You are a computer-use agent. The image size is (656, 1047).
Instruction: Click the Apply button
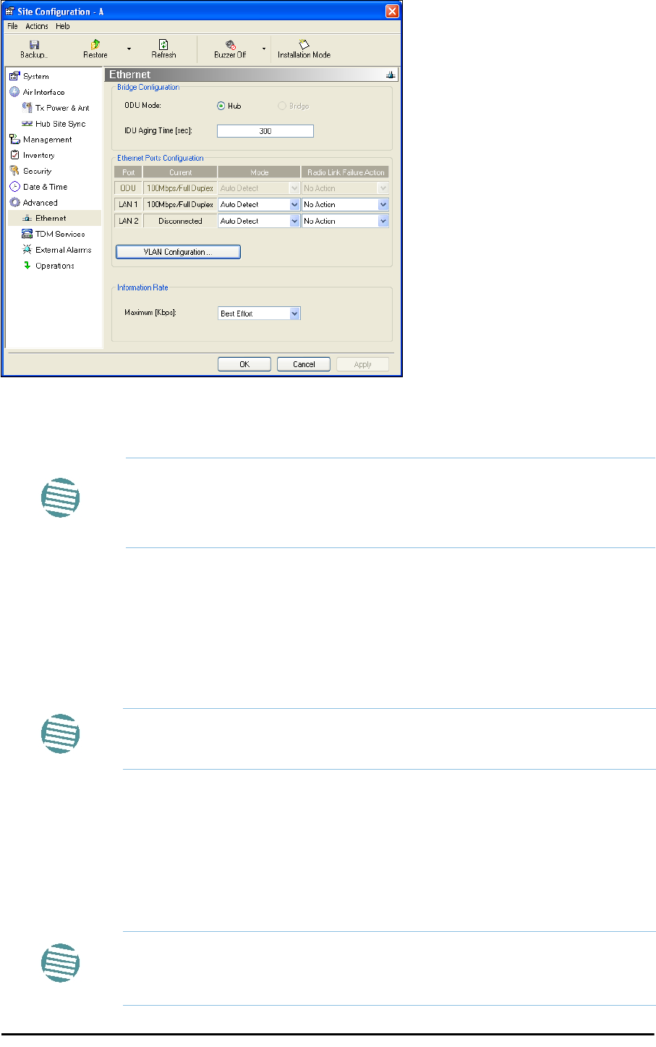click(x=362, y=364)
